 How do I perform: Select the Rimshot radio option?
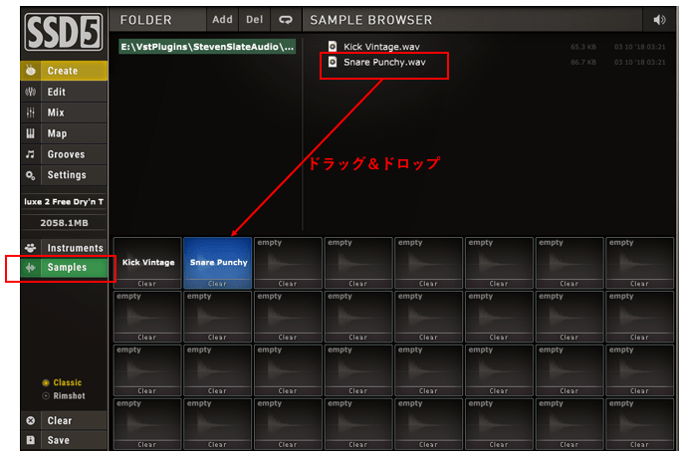coord(64,396)
